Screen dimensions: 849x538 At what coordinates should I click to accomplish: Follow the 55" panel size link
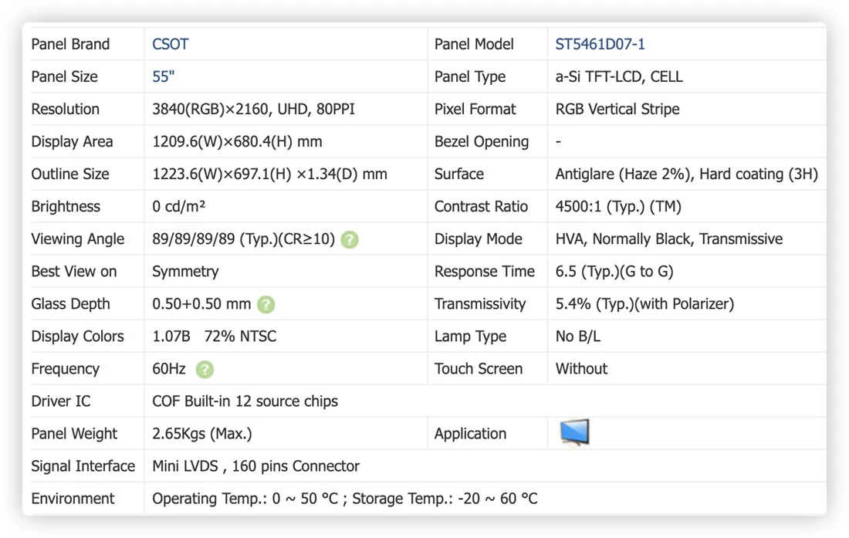(163, 77)
